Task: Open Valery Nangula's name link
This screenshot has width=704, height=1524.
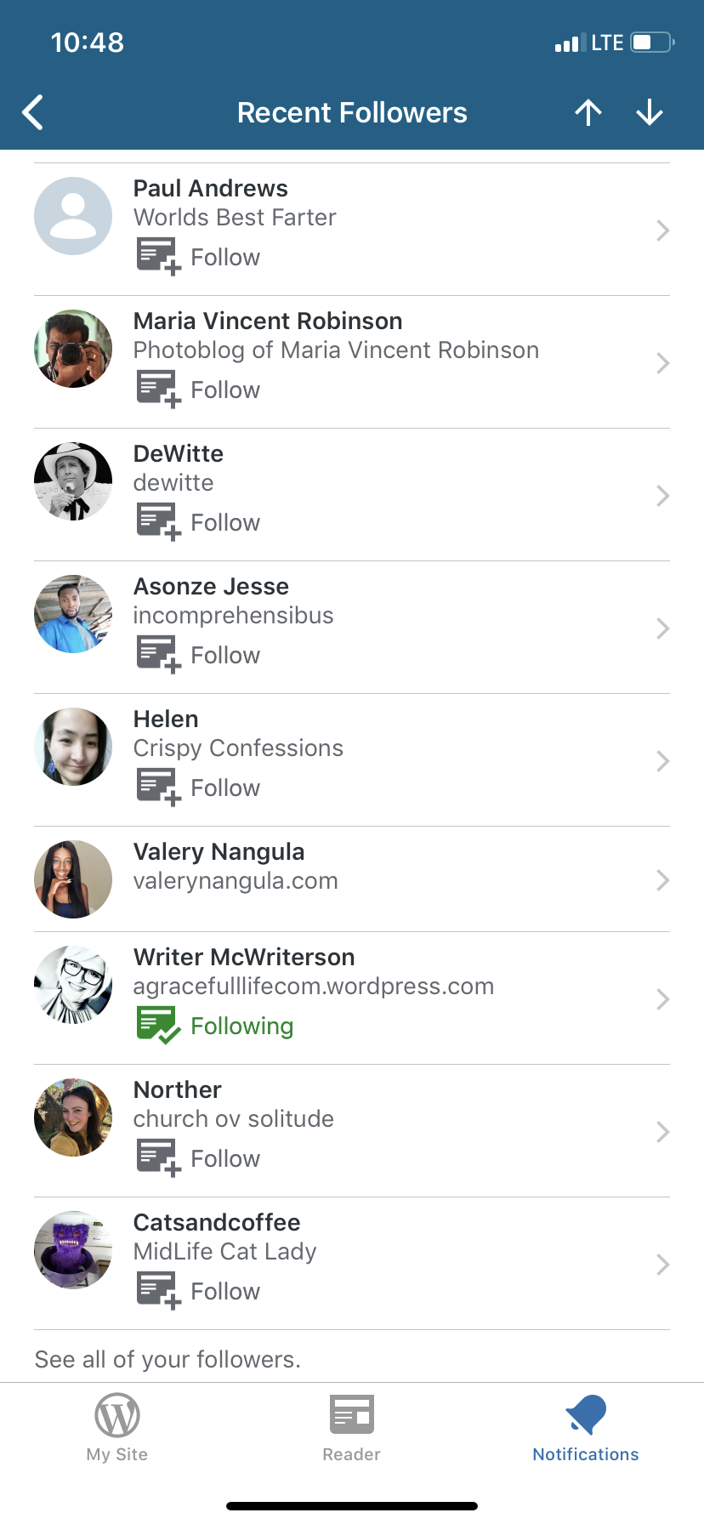Action: [219, 852]
